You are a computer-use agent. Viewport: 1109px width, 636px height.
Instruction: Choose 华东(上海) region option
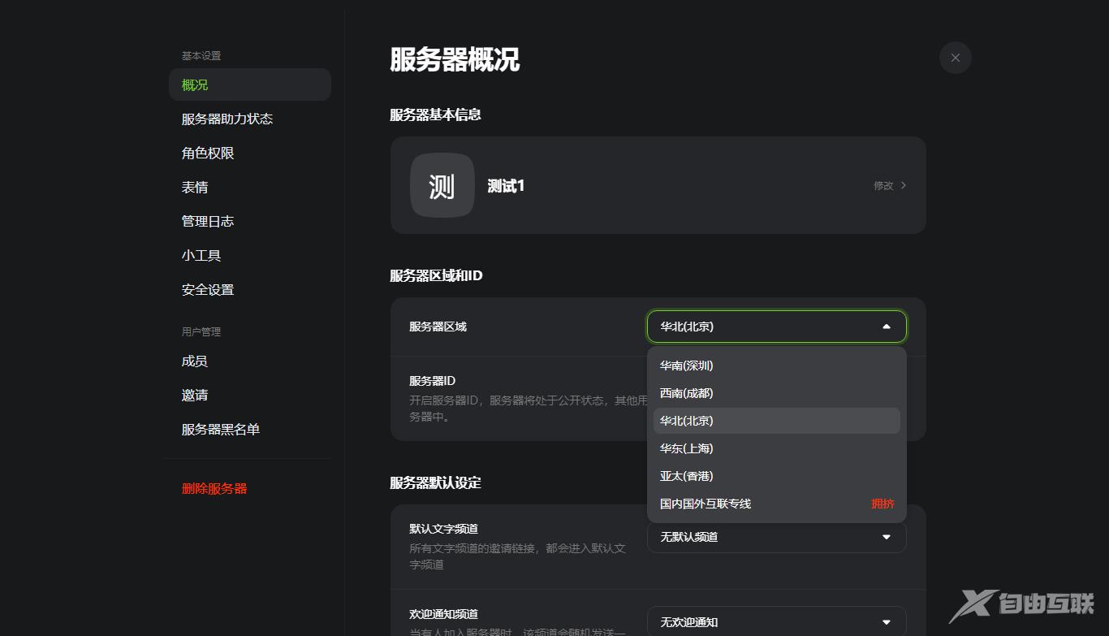777,448
